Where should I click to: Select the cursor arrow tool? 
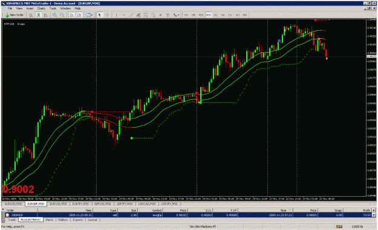(100, 15)
